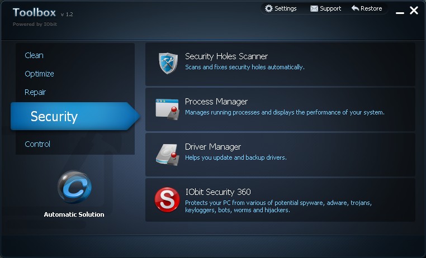Open the Repair category

35,92
